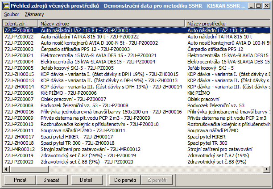273x189 pixels.
Task: Select row 72U-PZ00021
Action: [136, 55]
